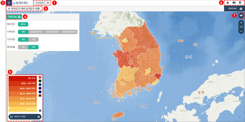
Task: Open the 대전광역시 region dropdown
Action: (x=42, y=3)
